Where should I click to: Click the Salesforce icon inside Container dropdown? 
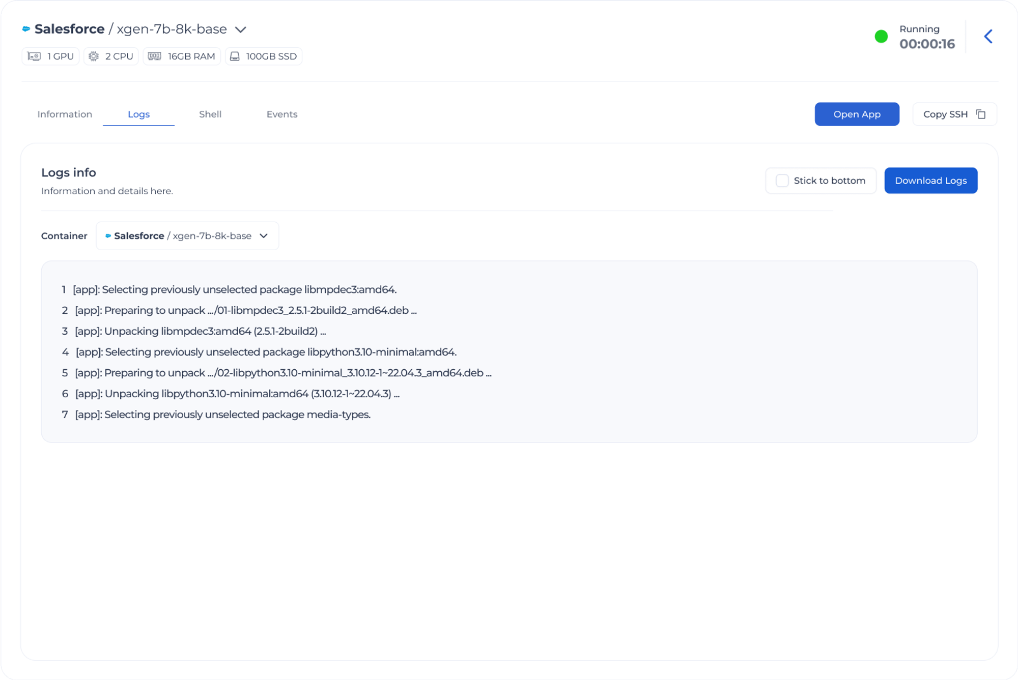click(x=108, y=236)
